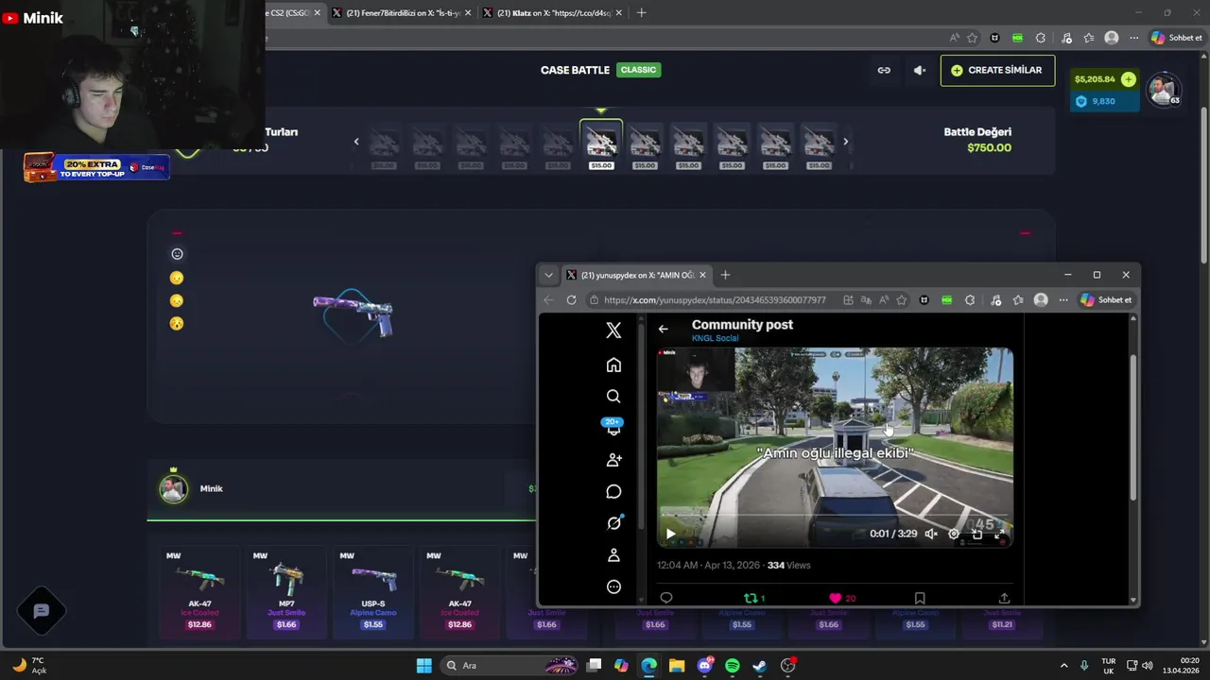Screen dimensions: 1210x680
Task: Open Minik player profile avatar
Action: 174,488
